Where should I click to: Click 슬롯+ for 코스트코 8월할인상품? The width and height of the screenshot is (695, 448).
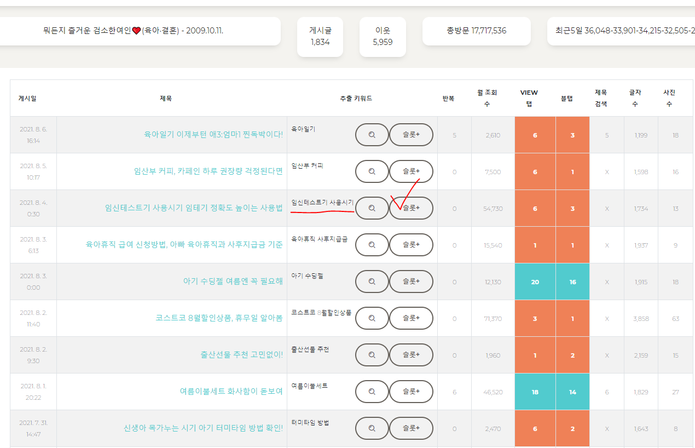411,318
